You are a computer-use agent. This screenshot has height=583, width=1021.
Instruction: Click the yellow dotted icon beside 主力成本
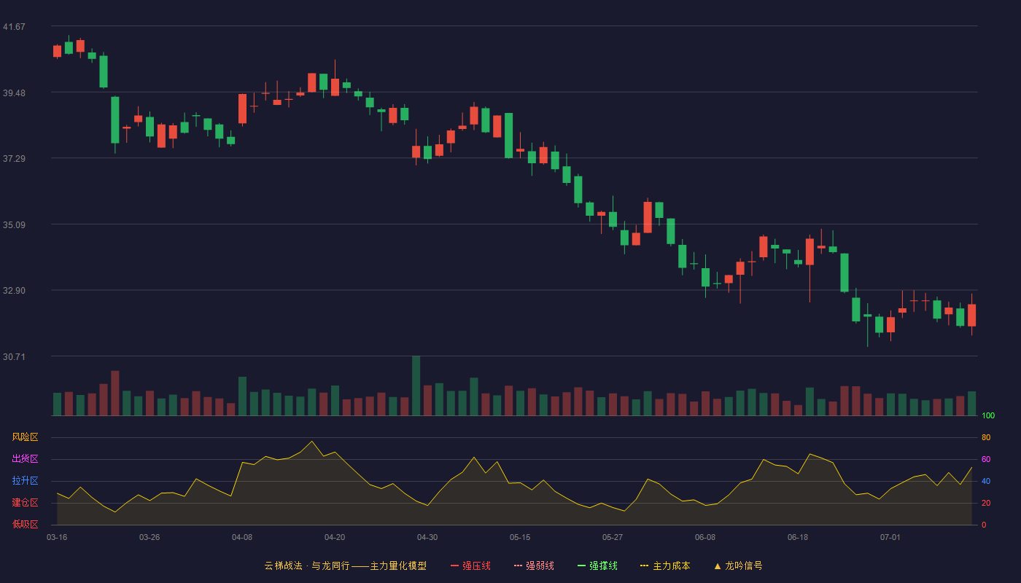click(x=644, y=566)
